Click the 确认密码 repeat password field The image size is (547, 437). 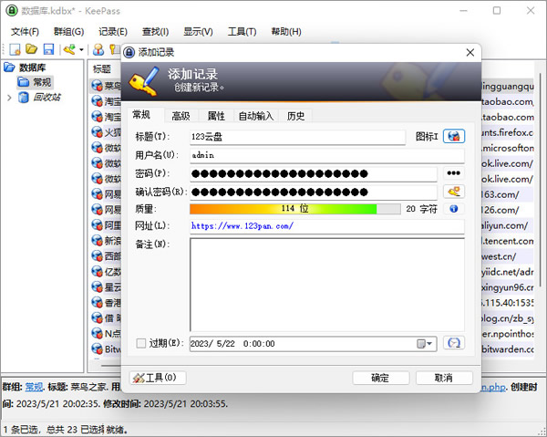coord(314,192)
